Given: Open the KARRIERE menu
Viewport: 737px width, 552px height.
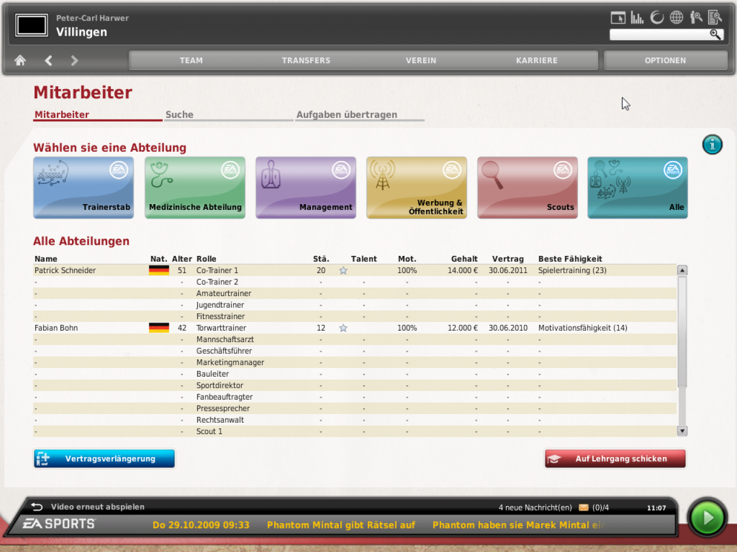Looking at the screenshot, I should [x=537, y=60].
